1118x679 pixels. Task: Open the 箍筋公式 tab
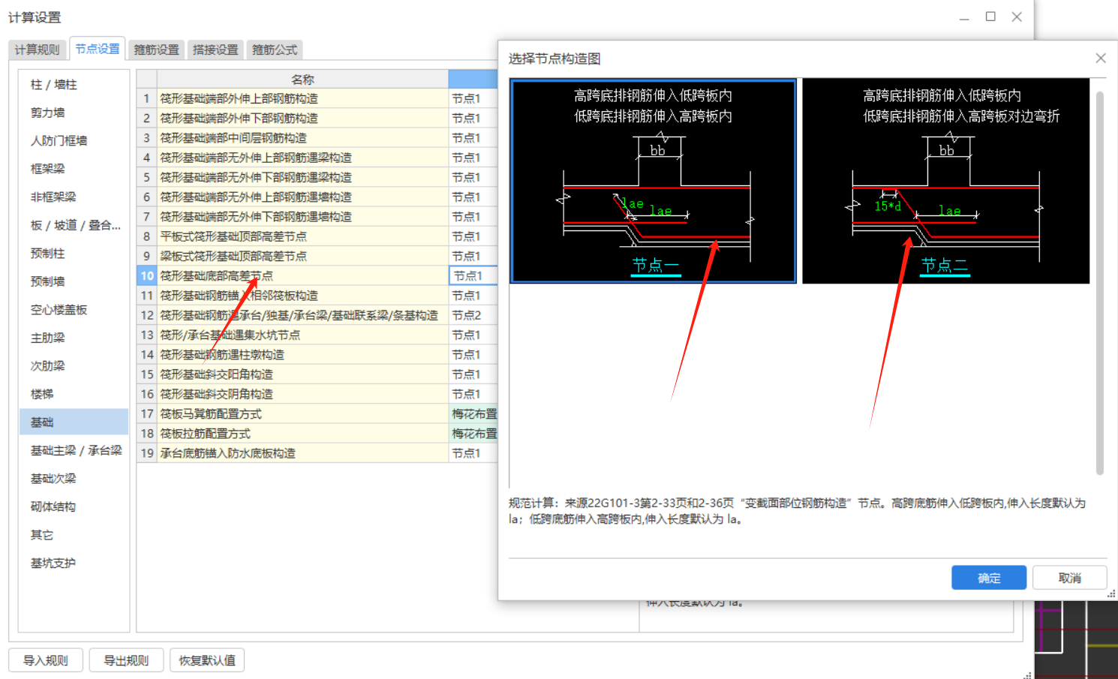coord(275,50)
